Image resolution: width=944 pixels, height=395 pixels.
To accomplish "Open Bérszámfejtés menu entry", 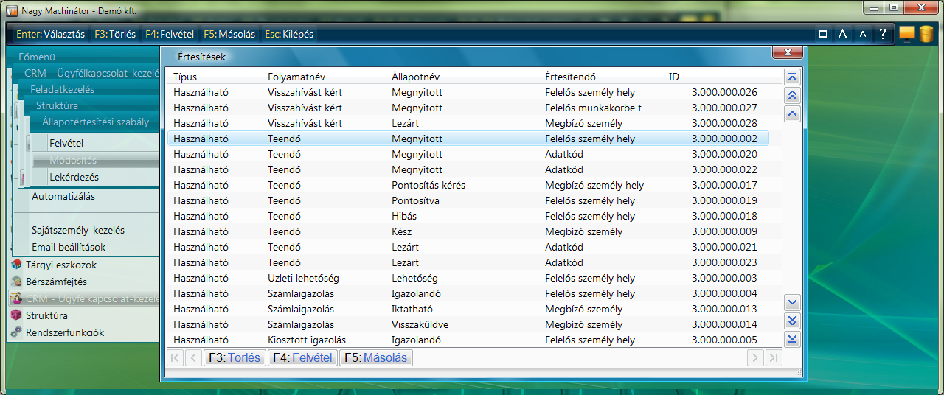I will 56,282.
